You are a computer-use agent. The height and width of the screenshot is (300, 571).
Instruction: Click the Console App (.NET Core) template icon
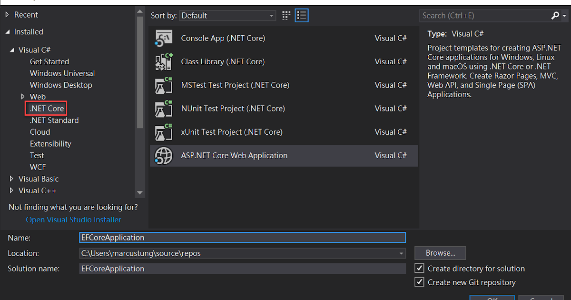[x=164, y=39]
